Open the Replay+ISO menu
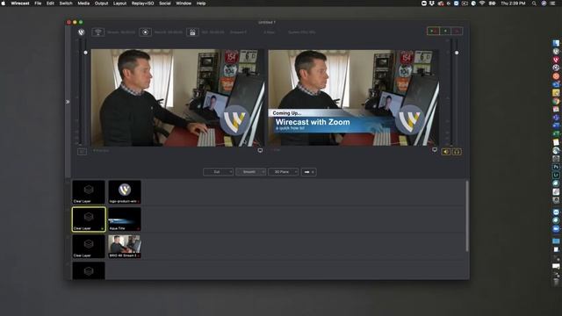Image resolution: width=562 pixels, height=316 pixels. pyautogui.click(x=142, y=4)
